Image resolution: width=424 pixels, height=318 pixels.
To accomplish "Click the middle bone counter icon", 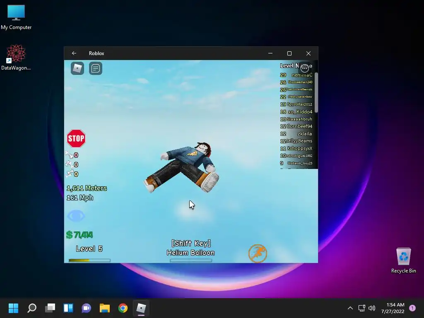I will coord(69,164).
